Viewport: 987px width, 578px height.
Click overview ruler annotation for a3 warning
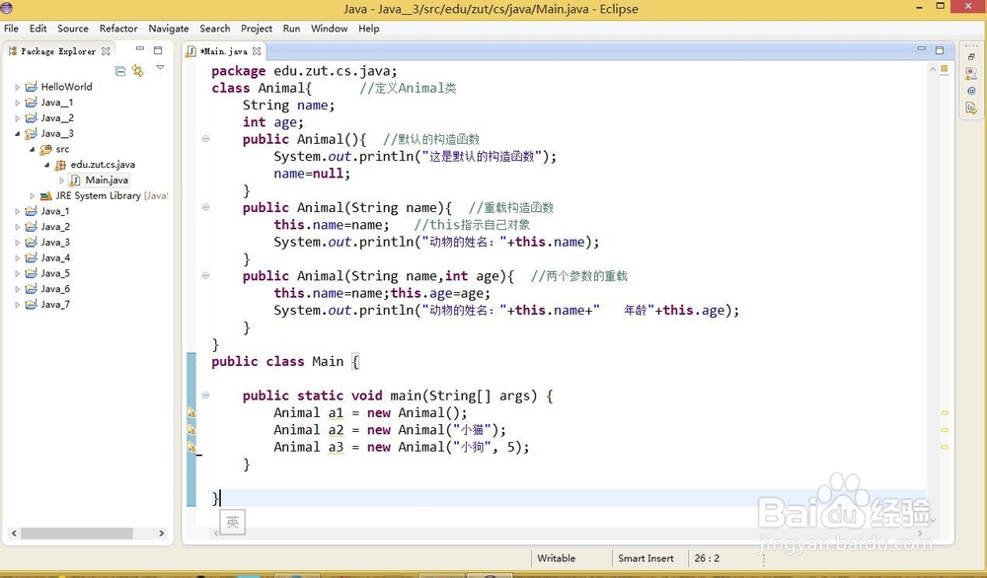945,447
